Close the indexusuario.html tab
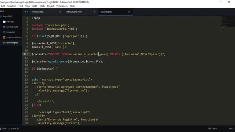This screenshot has height=132, width=235. click(95, 12)
